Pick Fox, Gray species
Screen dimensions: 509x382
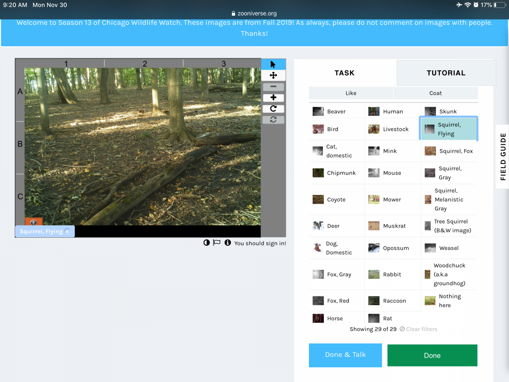coord(336,275)
